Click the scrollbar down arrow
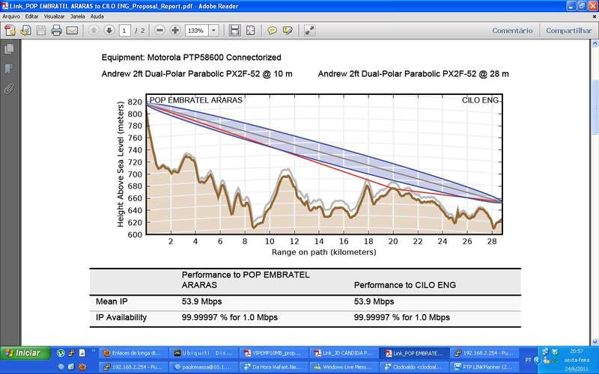This screenshot has width=599, height=374. 595,342
